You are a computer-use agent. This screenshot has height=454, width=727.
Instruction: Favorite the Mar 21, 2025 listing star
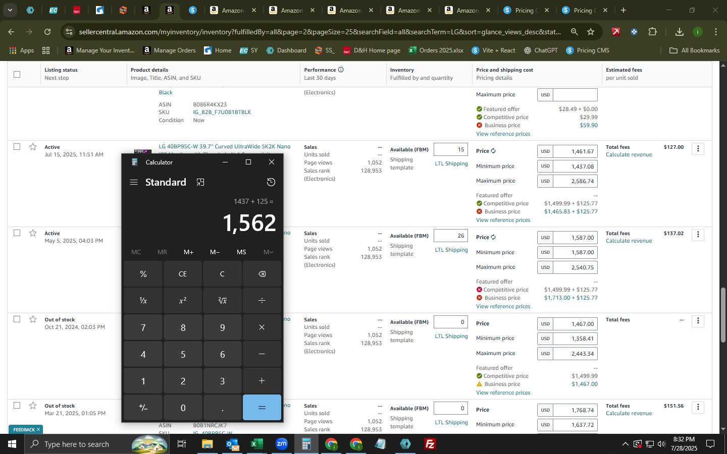click(33, 406)
